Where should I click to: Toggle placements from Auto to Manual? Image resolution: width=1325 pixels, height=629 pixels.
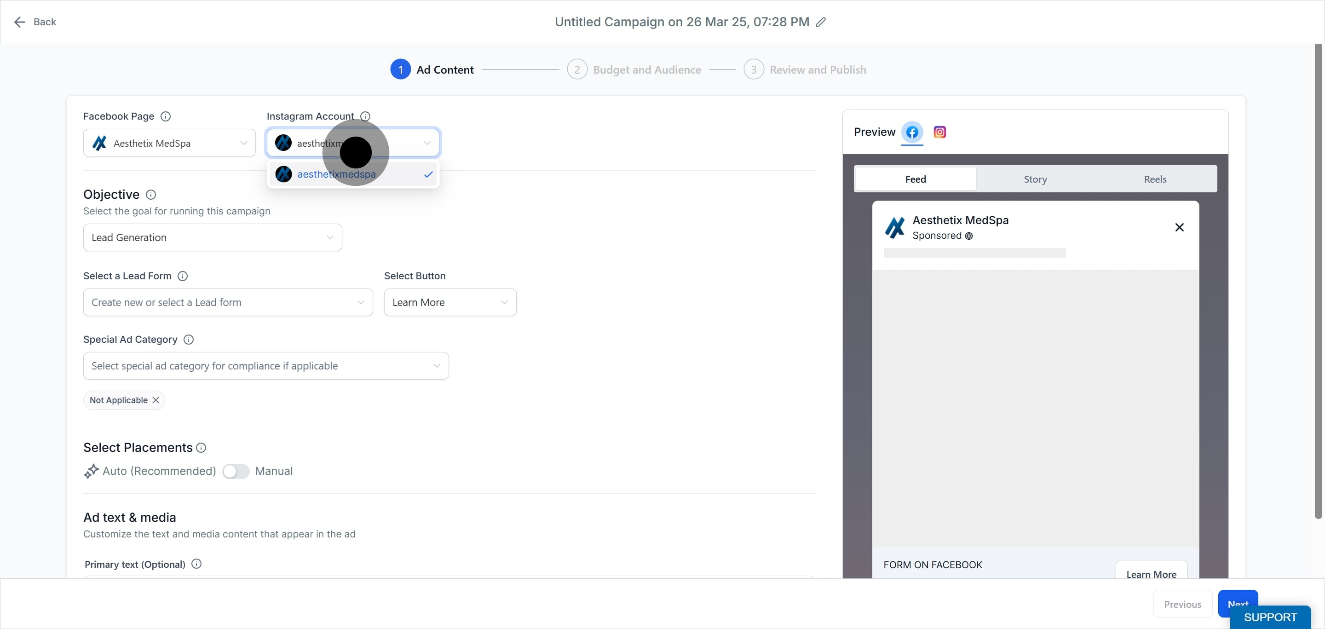[236, 471]
